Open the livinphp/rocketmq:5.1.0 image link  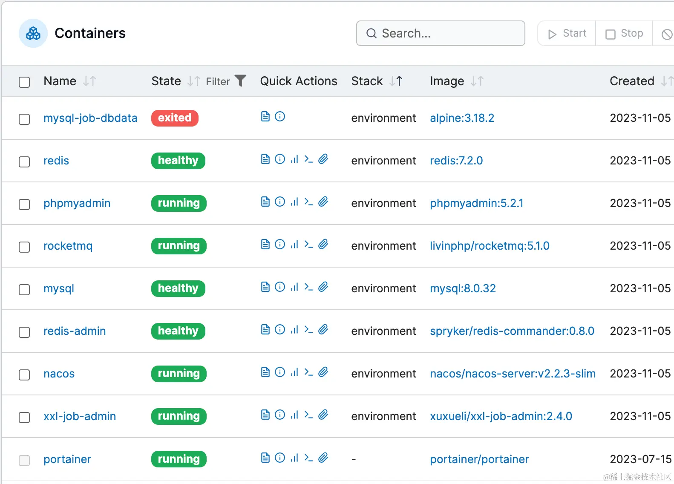[490, 246]
